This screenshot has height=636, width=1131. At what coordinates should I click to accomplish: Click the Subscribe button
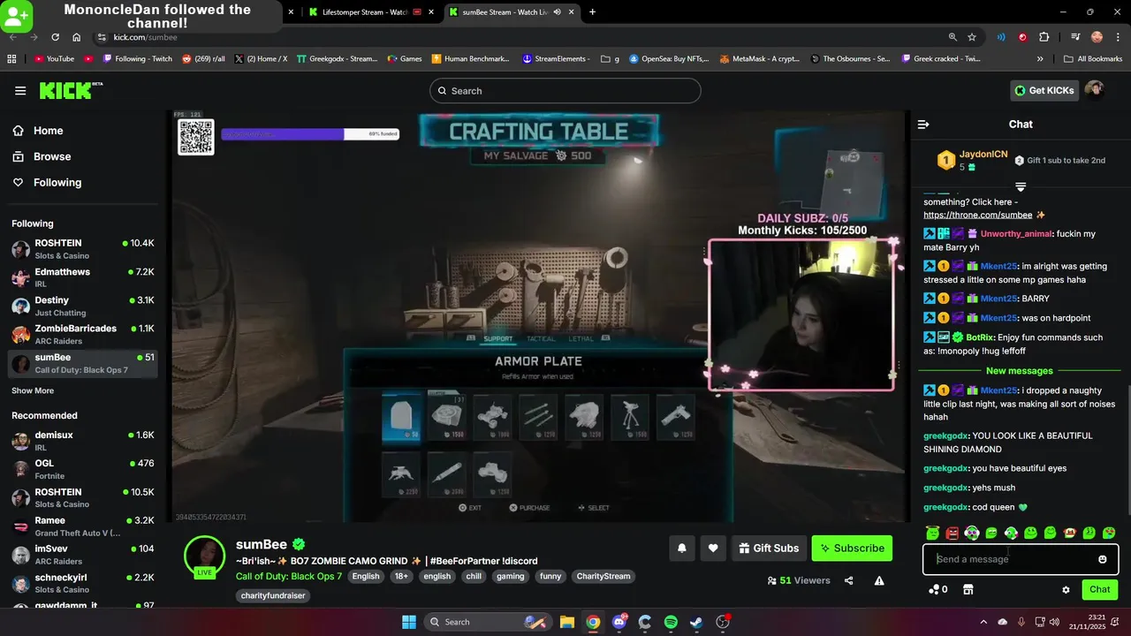point(852,549)
